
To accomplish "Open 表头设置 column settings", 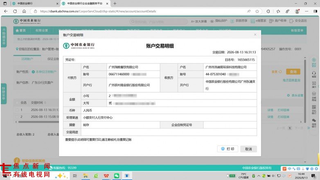I will pos(295,95).
